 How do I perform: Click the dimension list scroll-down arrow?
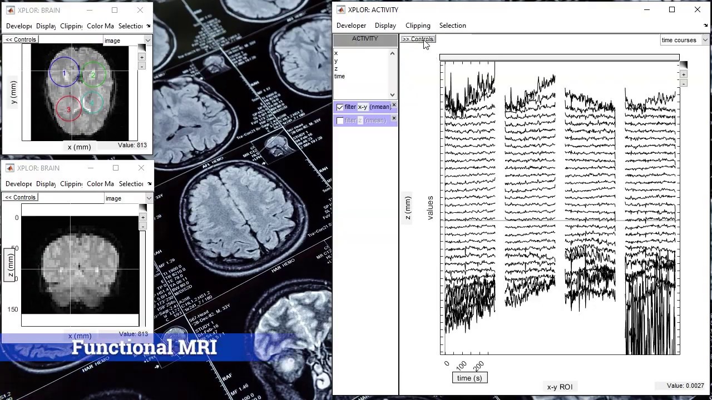point(393,95)
